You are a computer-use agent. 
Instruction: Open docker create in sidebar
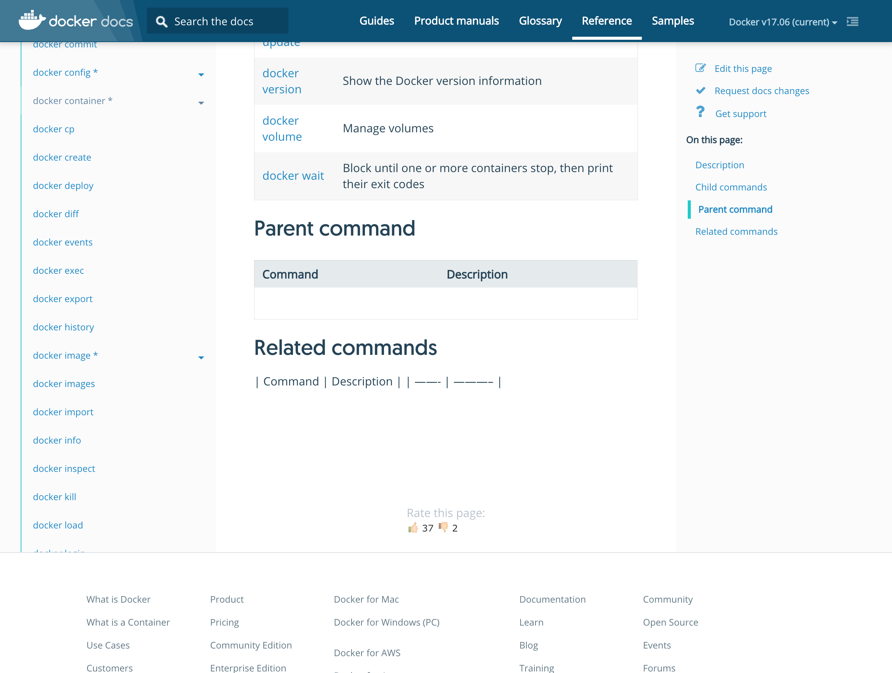tap(62, 157)
